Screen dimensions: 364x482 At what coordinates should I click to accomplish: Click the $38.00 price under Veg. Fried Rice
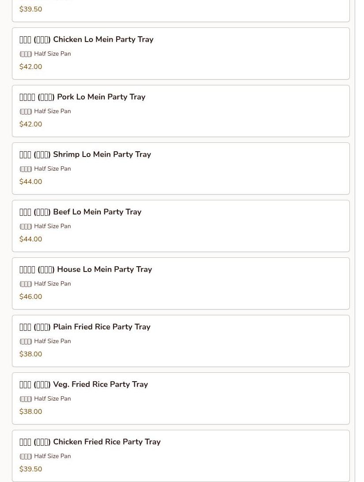(31, 412)
